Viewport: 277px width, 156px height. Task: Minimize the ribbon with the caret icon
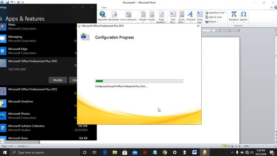tap(271, 7)
